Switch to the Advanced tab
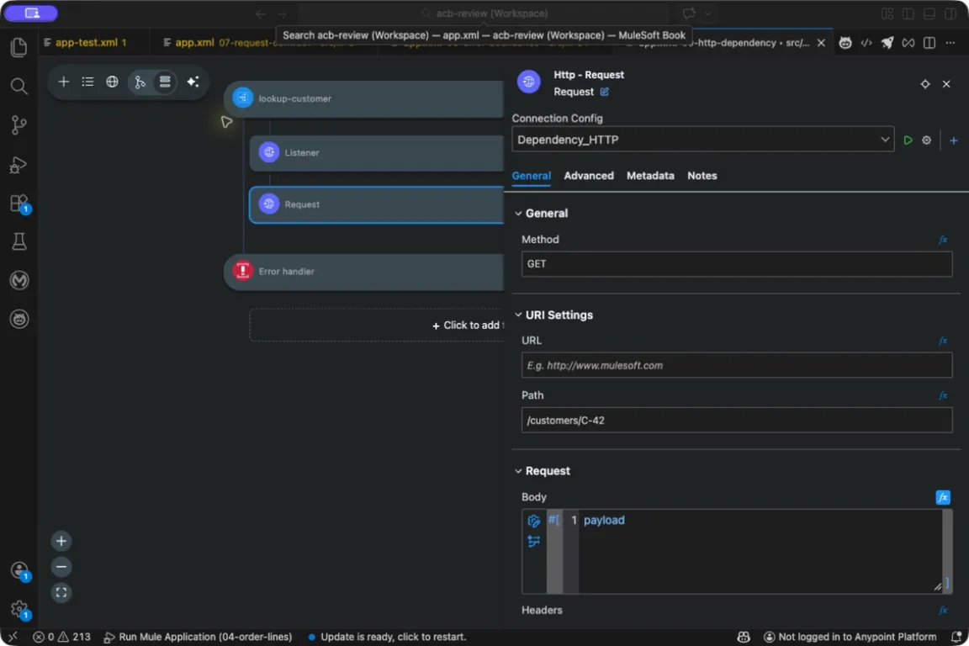Image resolution: width=969 pixels, height=646 pixels. [589, 176]
